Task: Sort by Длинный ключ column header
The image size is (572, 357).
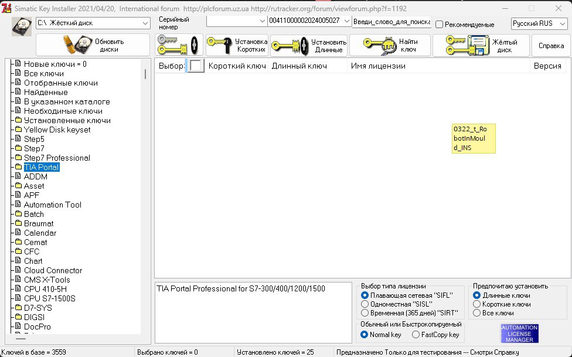Action: 308,66
